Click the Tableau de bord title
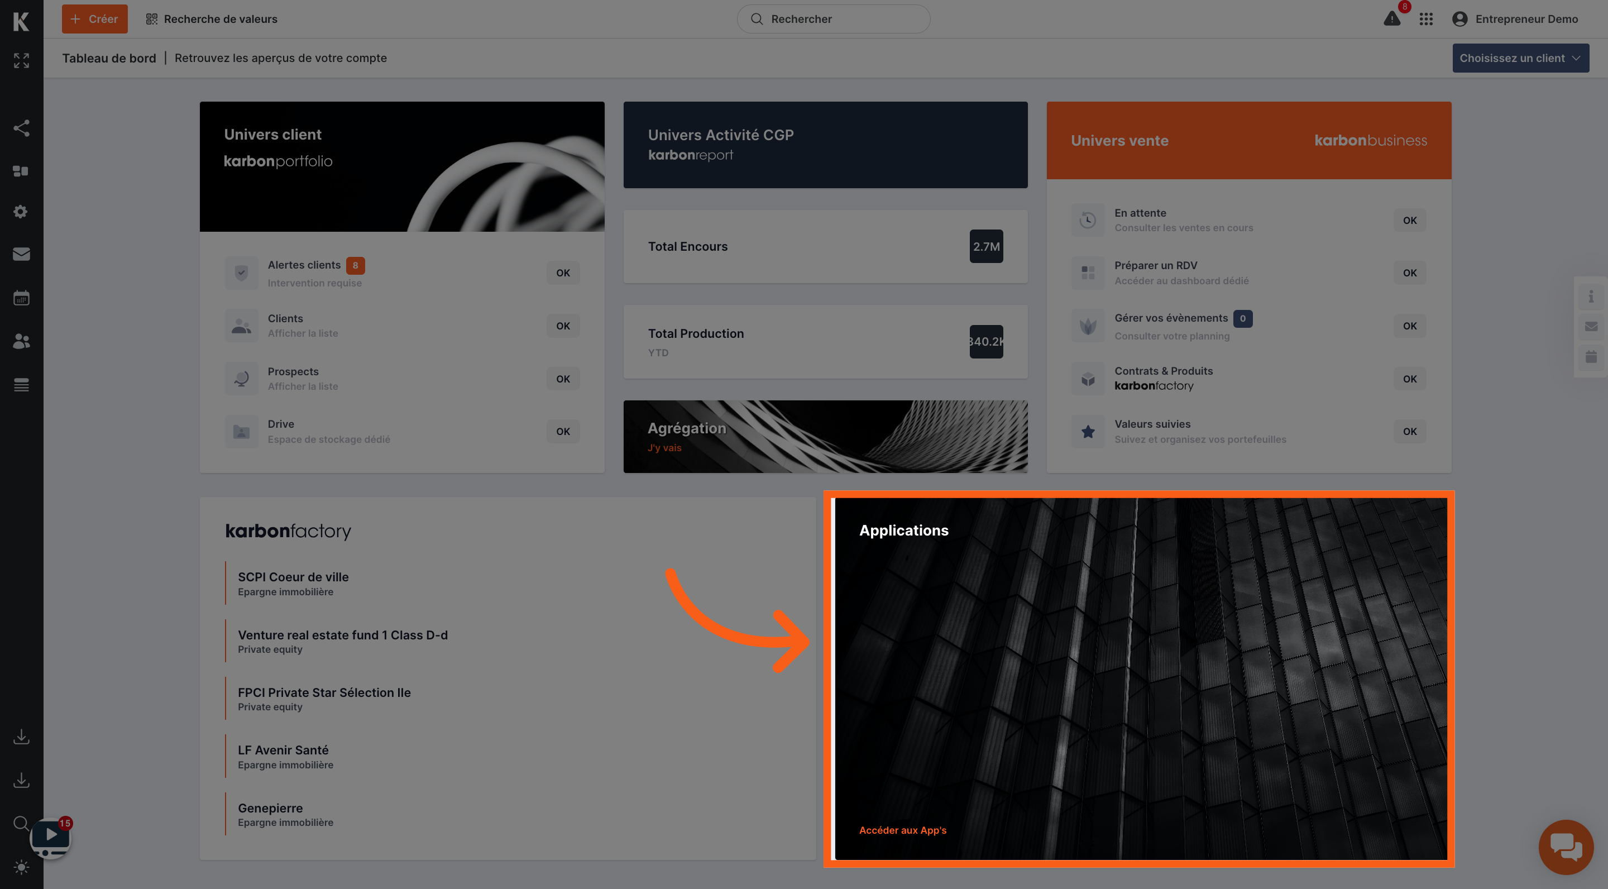Viewport: 1608px width, 889px height. pos(109,58)
